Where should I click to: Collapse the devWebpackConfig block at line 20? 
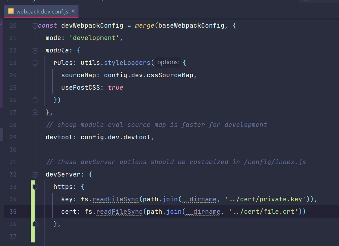click(x=35, y=26)
